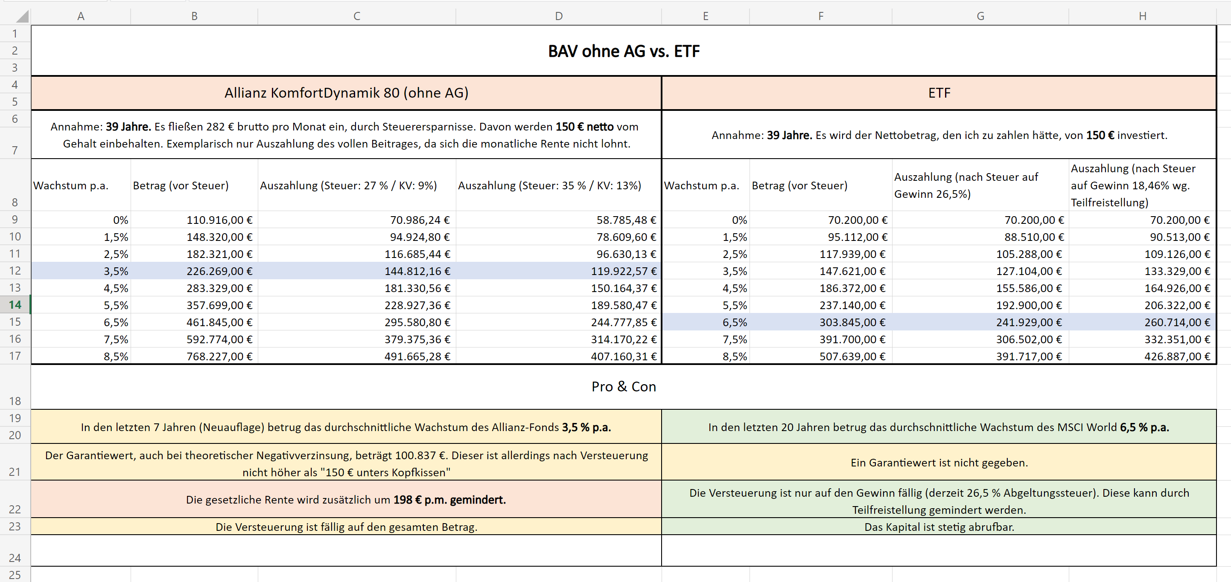
Task: Click the title cell BAV ohne AG vs. ETF
Action: point(623,51)
